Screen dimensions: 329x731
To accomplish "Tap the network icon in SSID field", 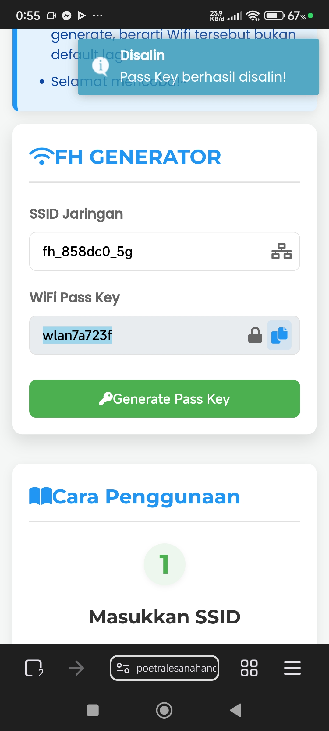I will tap(281, 251).
